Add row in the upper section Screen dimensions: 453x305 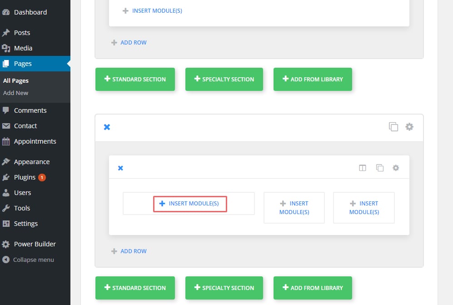tap(129, 42)
